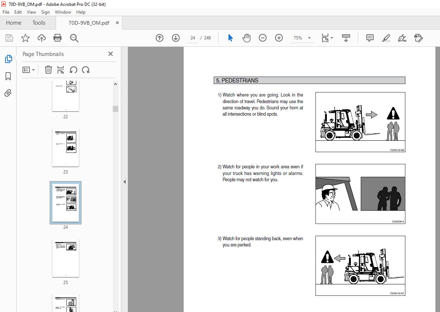Switch to the Tools tab
440x312 pixels.
coord(39,23)
